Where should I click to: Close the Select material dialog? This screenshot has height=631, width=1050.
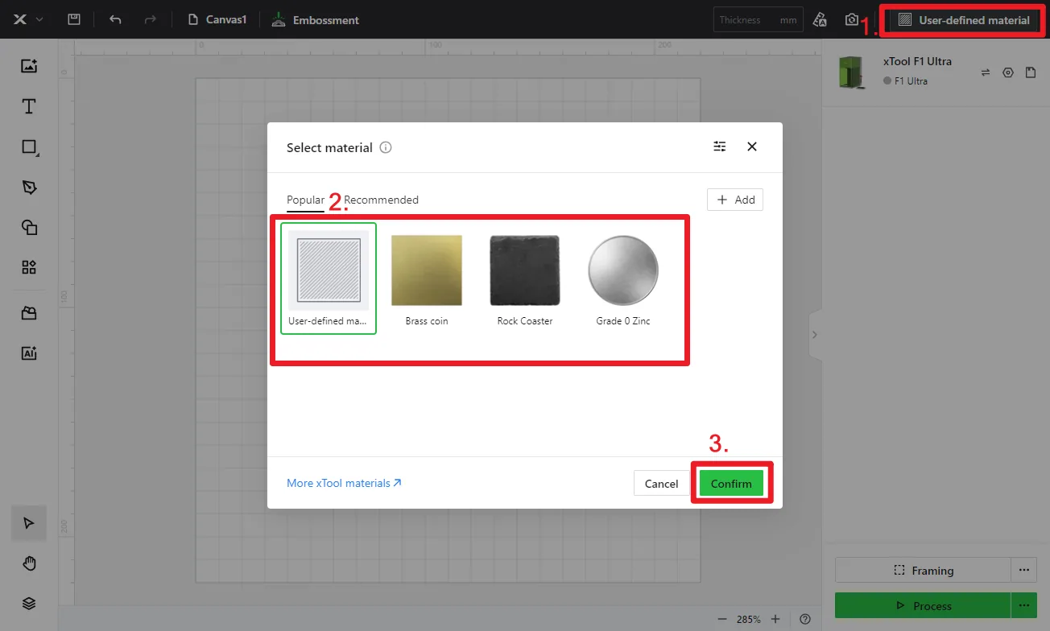[x=752, y=146]
